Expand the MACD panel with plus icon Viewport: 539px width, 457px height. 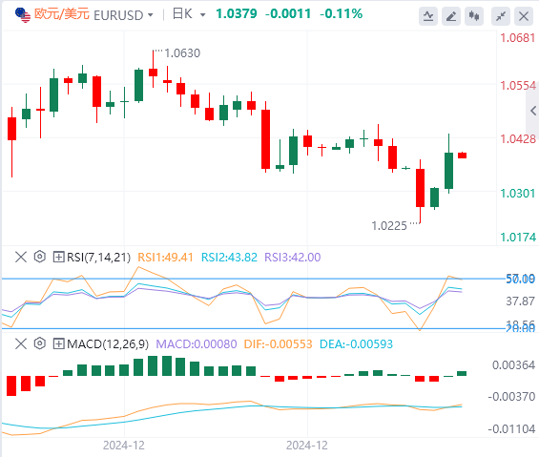pos(59,343)
